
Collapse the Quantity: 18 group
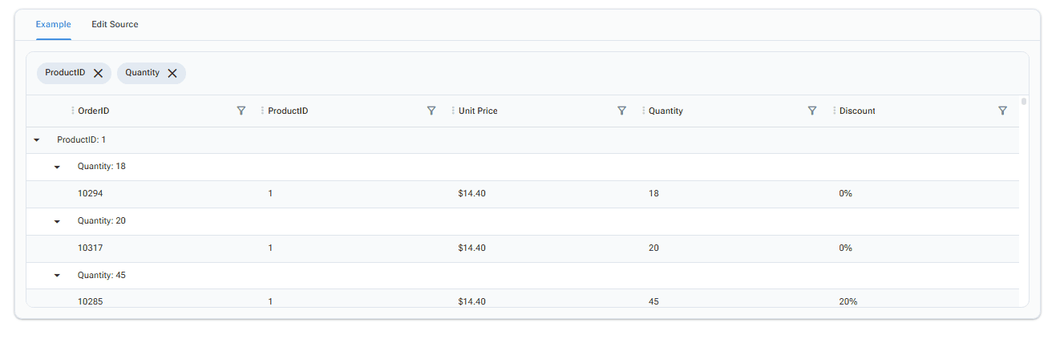tap(57, 167)
